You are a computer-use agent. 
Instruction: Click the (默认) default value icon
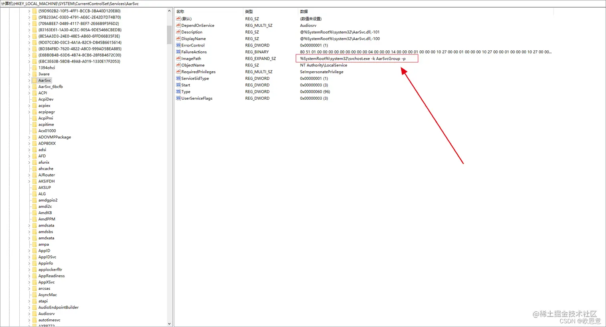178,19
